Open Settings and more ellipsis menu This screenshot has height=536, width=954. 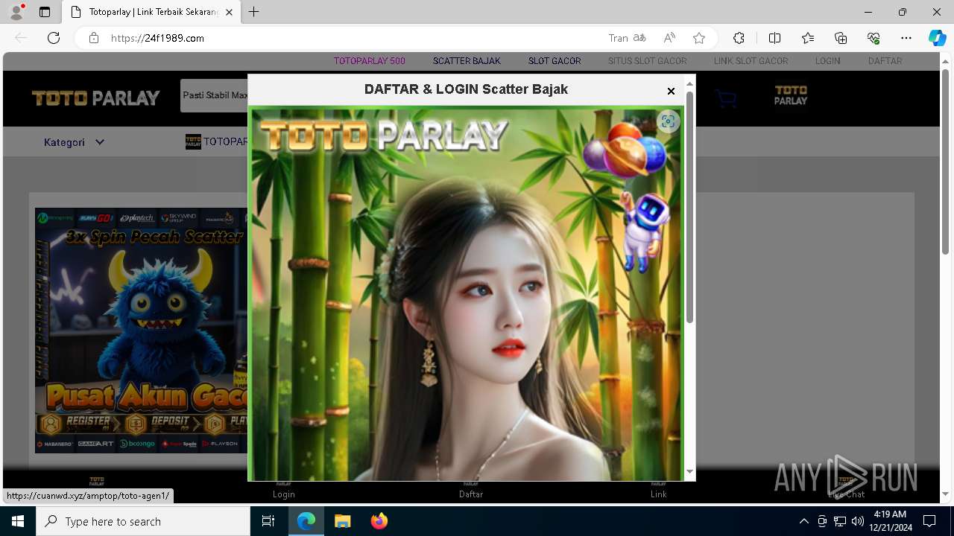906,38
